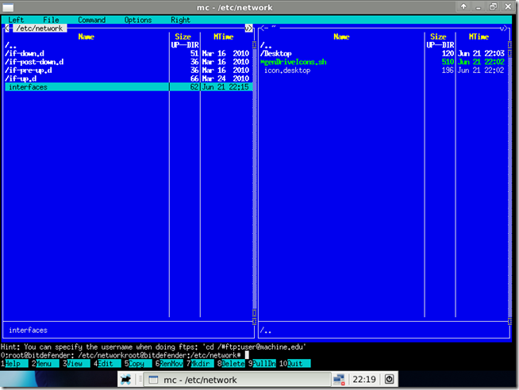Select the interfaces file in left panel
519x390 pixels.
(129, 87)
